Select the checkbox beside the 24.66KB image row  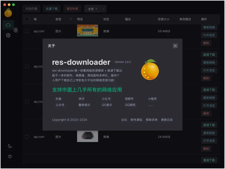click(x=26, y=137)
